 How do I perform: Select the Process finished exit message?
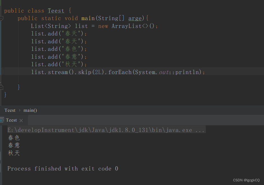pos(62,169)
